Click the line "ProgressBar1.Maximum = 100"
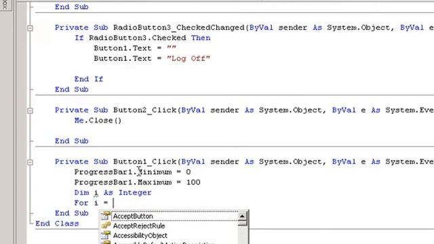The width and height of the screenshot is (434, 244). point(137,182)
